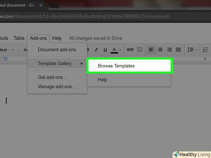Select Document add-ons menu entry

click(x=57, y=49)
